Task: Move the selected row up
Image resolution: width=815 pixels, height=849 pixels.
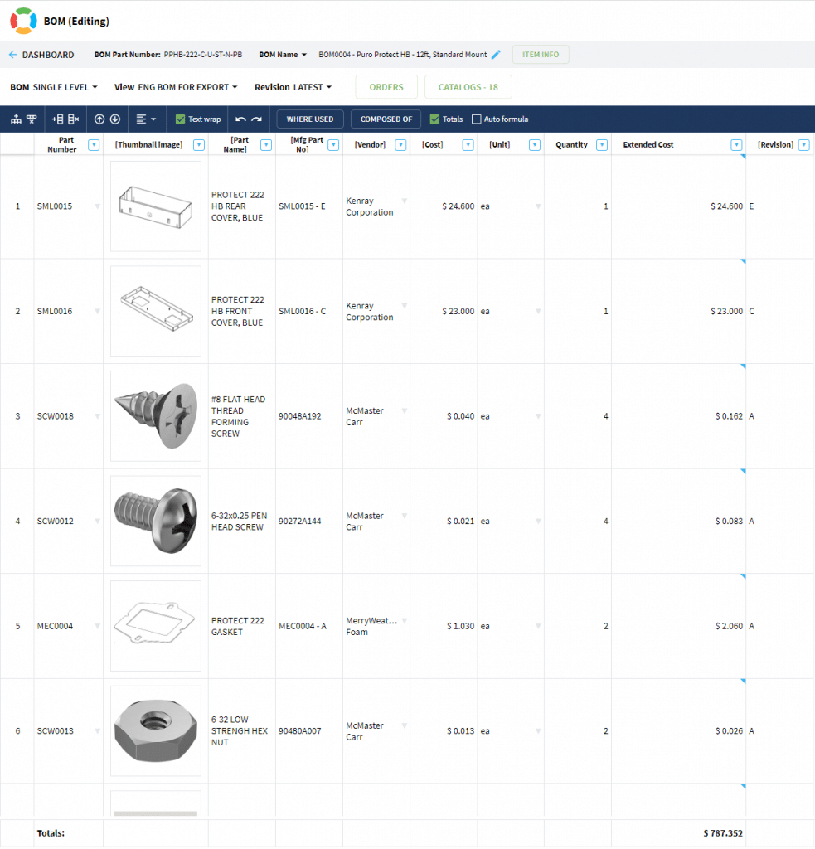Action: 99,119
